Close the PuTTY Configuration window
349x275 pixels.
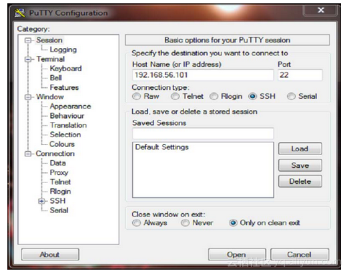(321, 10)
